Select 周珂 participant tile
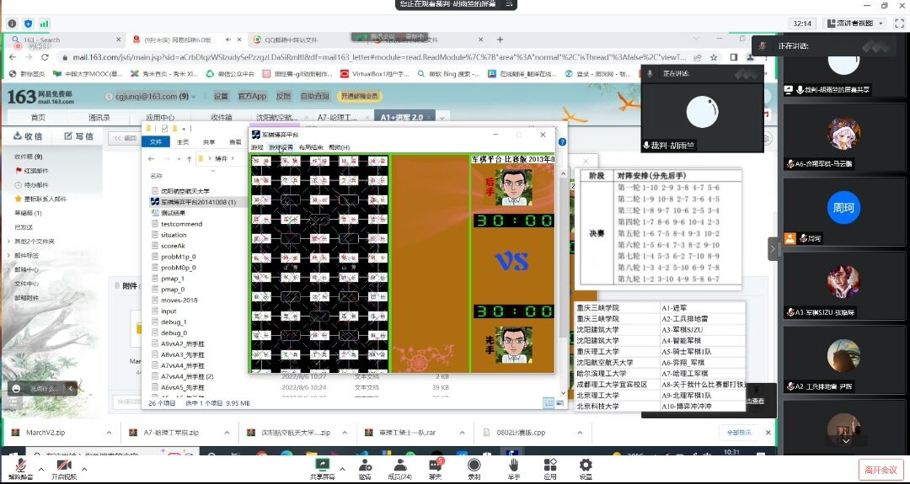Viewport: 910px width, 484px height. 843,212
